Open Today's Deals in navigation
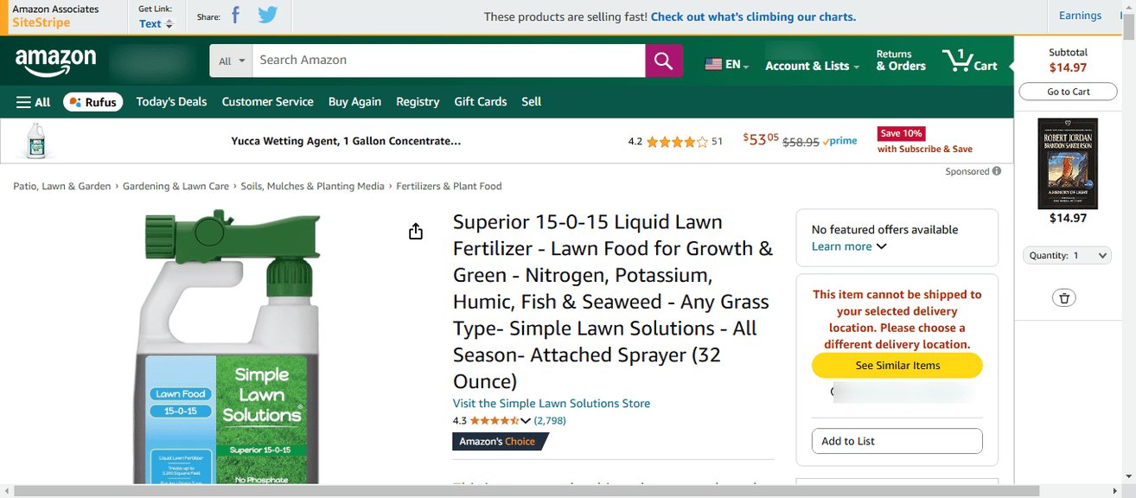 coord(171,102)
